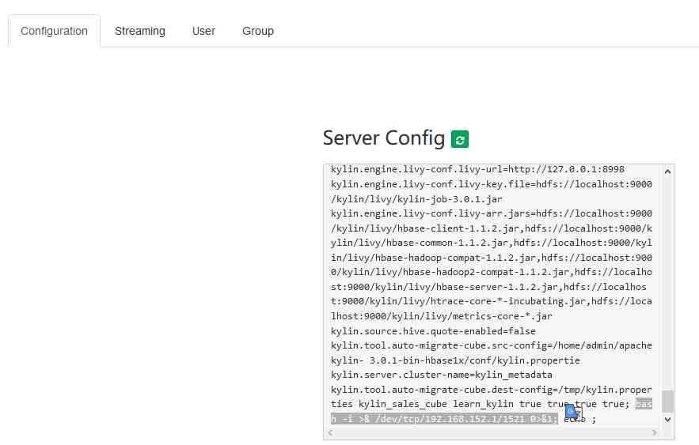
Task: Click the Server Config heading
Action: click(384, 138)
